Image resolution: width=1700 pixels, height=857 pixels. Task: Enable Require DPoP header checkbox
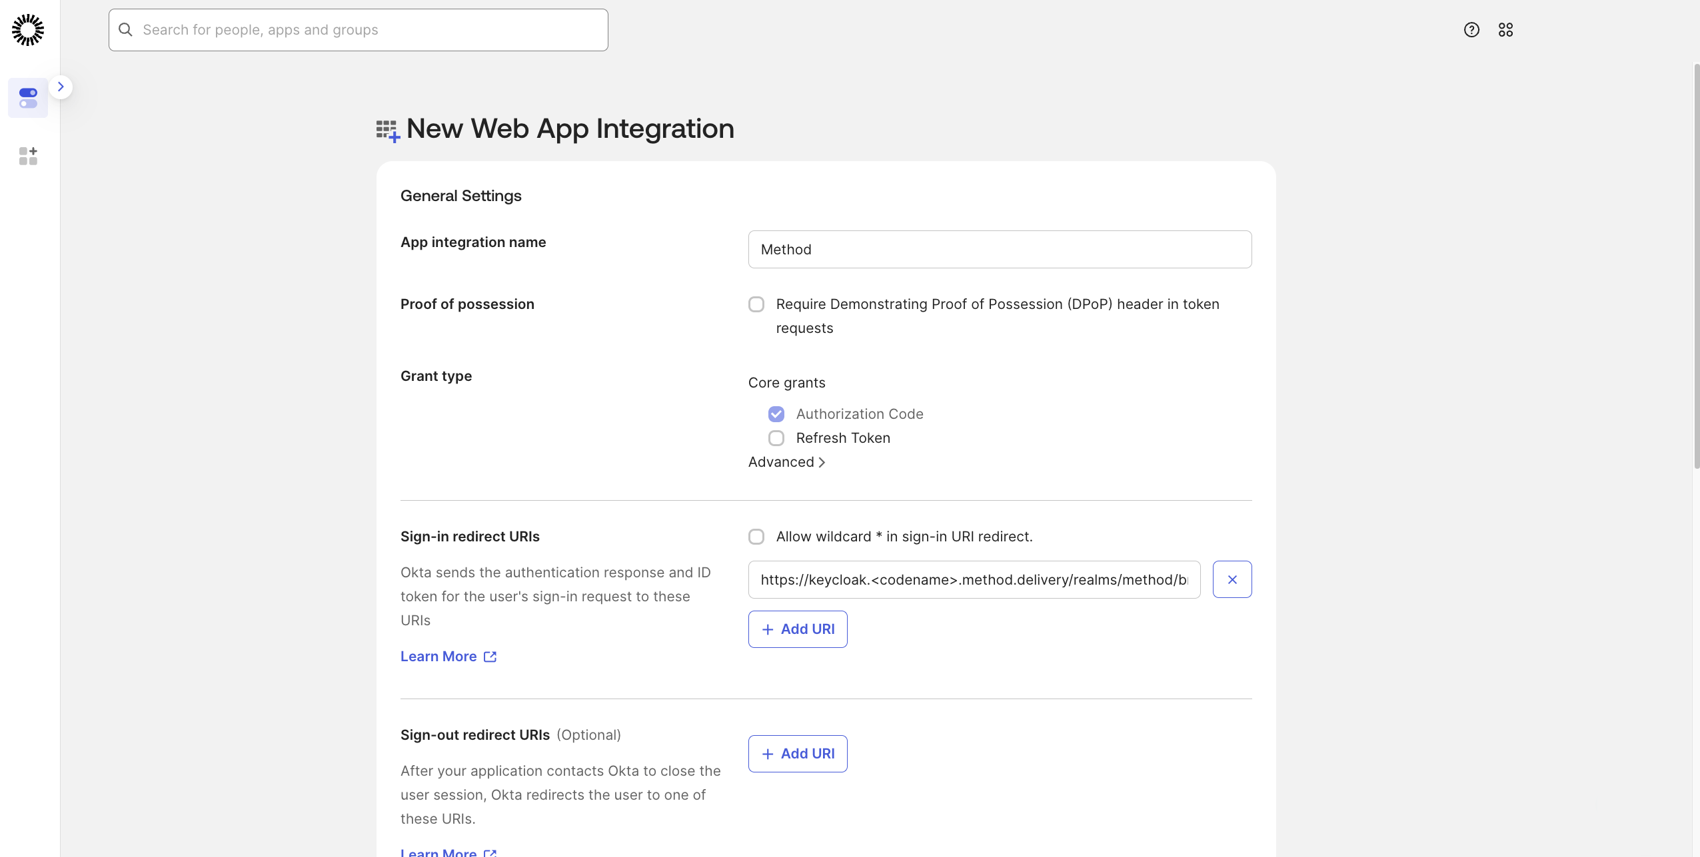756,304
